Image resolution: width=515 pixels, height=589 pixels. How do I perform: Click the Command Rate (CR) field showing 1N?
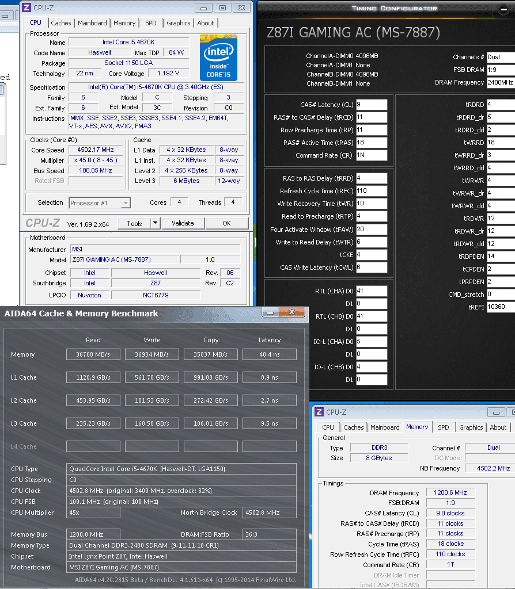tap(372, 155)
